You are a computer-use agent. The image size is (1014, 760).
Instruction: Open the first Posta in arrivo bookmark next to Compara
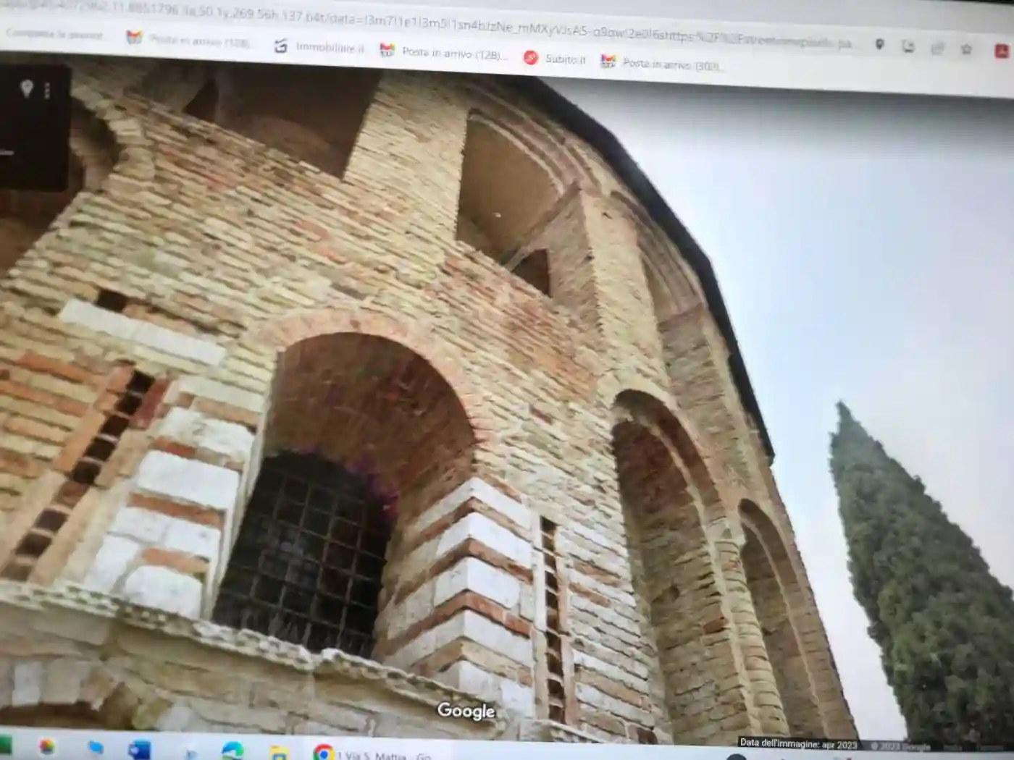(x=188, y=41)
